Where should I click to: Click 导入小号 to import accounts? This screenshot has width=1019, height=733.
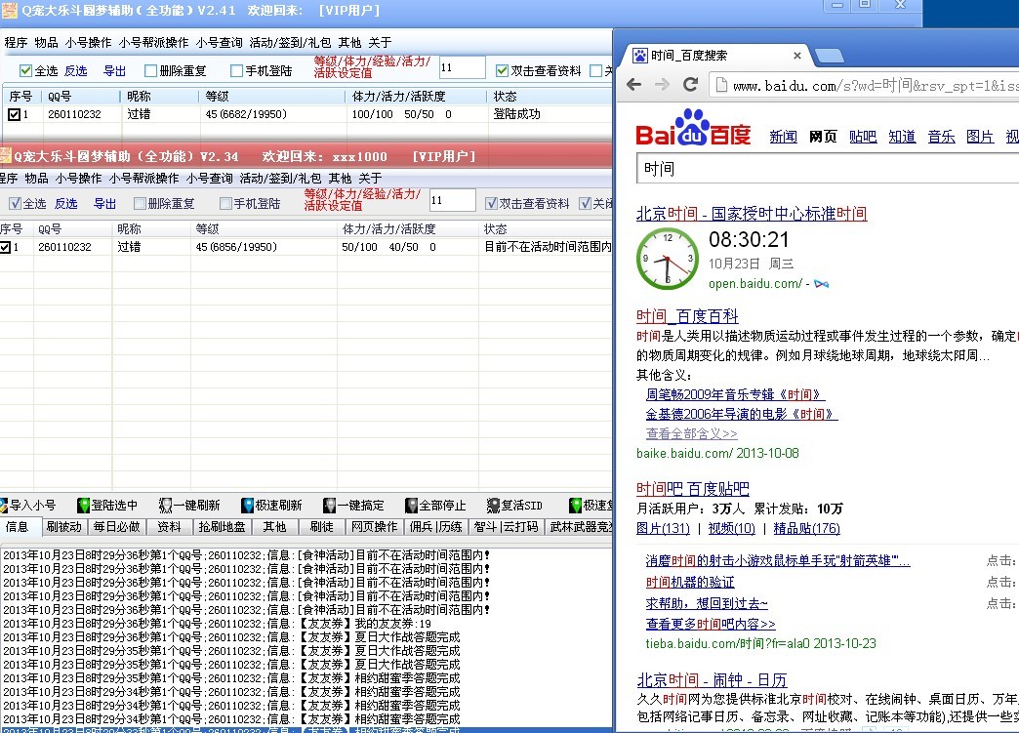(29, 506)
